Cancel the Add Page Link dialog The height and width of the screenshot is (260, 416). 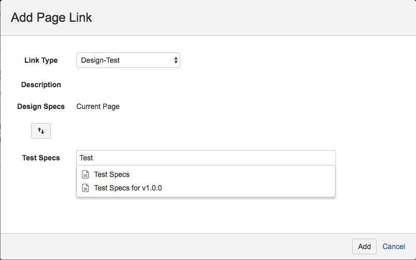(x=394, y=247)
